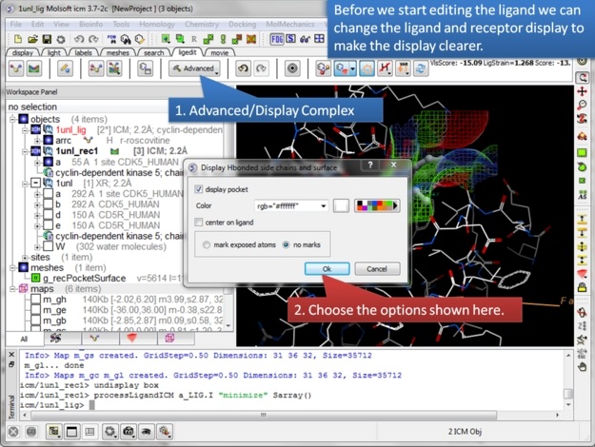
Task: Click the refresh icon beside VlsScore readout
Action: [x=419, y=68]
